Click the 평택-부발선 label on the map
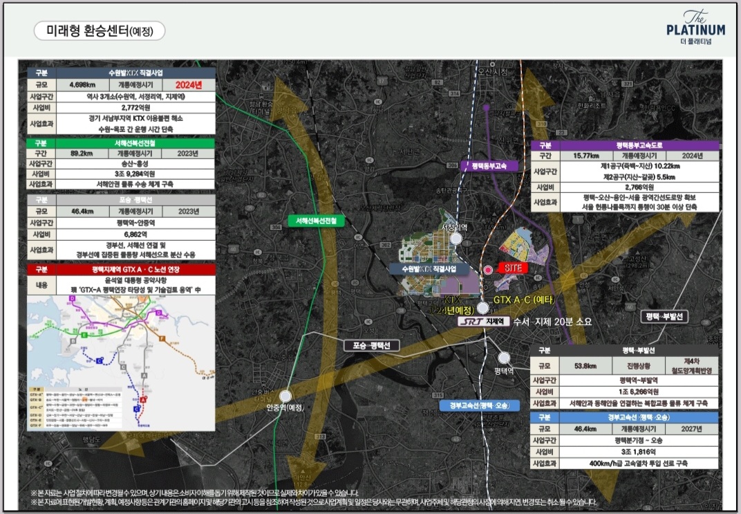Image resolution: width=741 pixels, height=514 pixels. [664, 316]
